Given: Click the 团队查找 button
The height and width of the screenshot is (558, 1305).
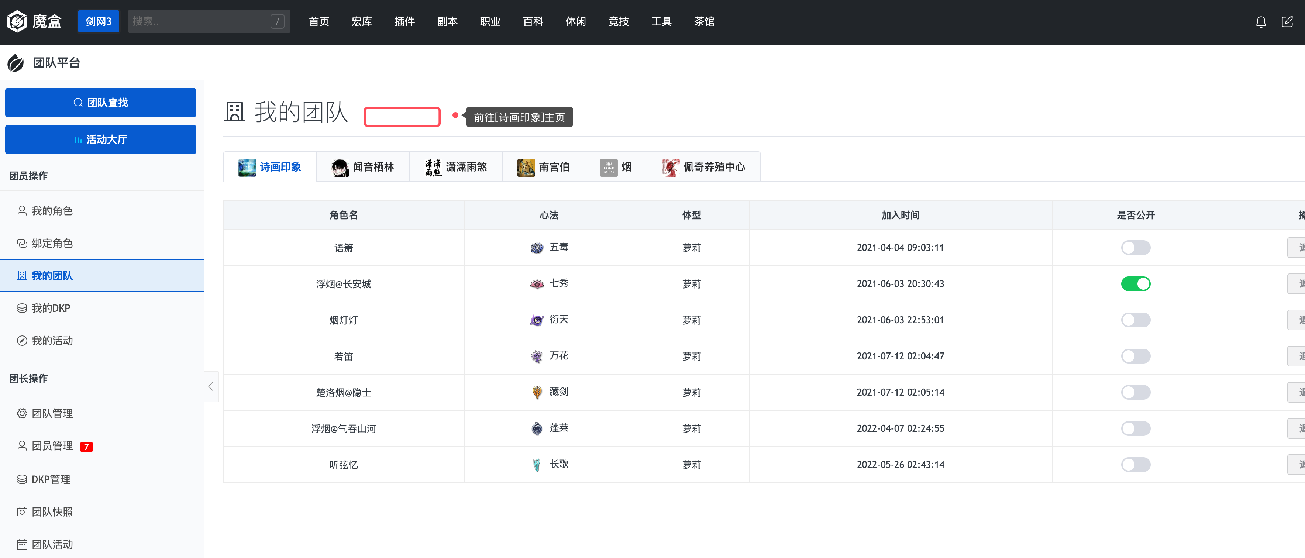Looking at the screenshot, I should point(100,102).
